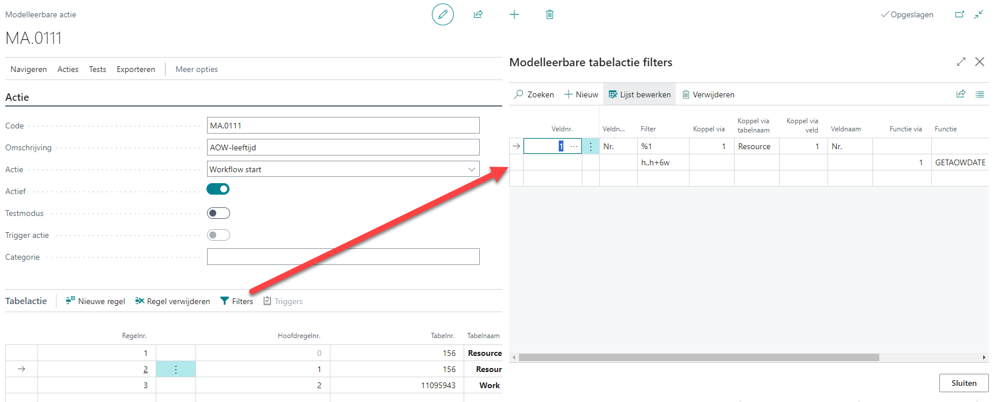This screenshot has width=997, height=402.
Task: Toggle the Trigger actie switch
Action: tap(218, 235)
